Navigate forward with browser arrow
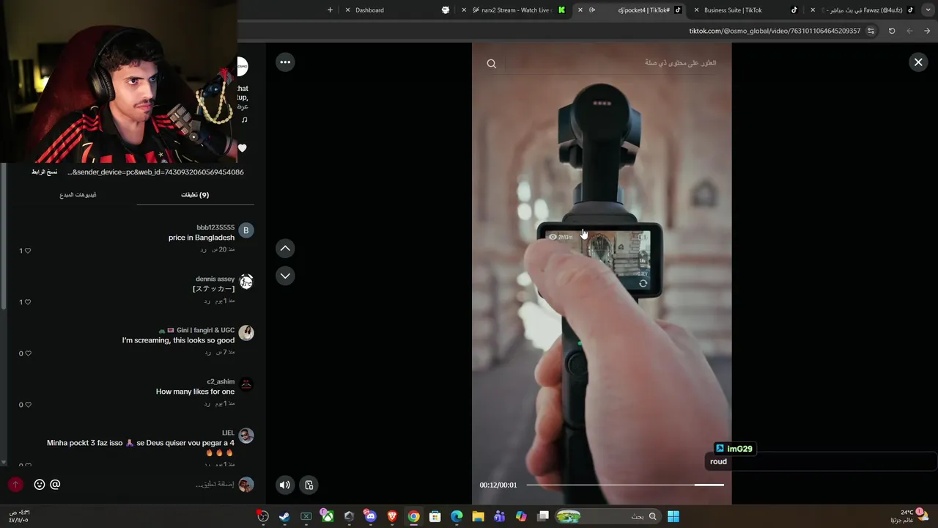The image size is (938, 528). pyautogui.click(x=909, y=31)
